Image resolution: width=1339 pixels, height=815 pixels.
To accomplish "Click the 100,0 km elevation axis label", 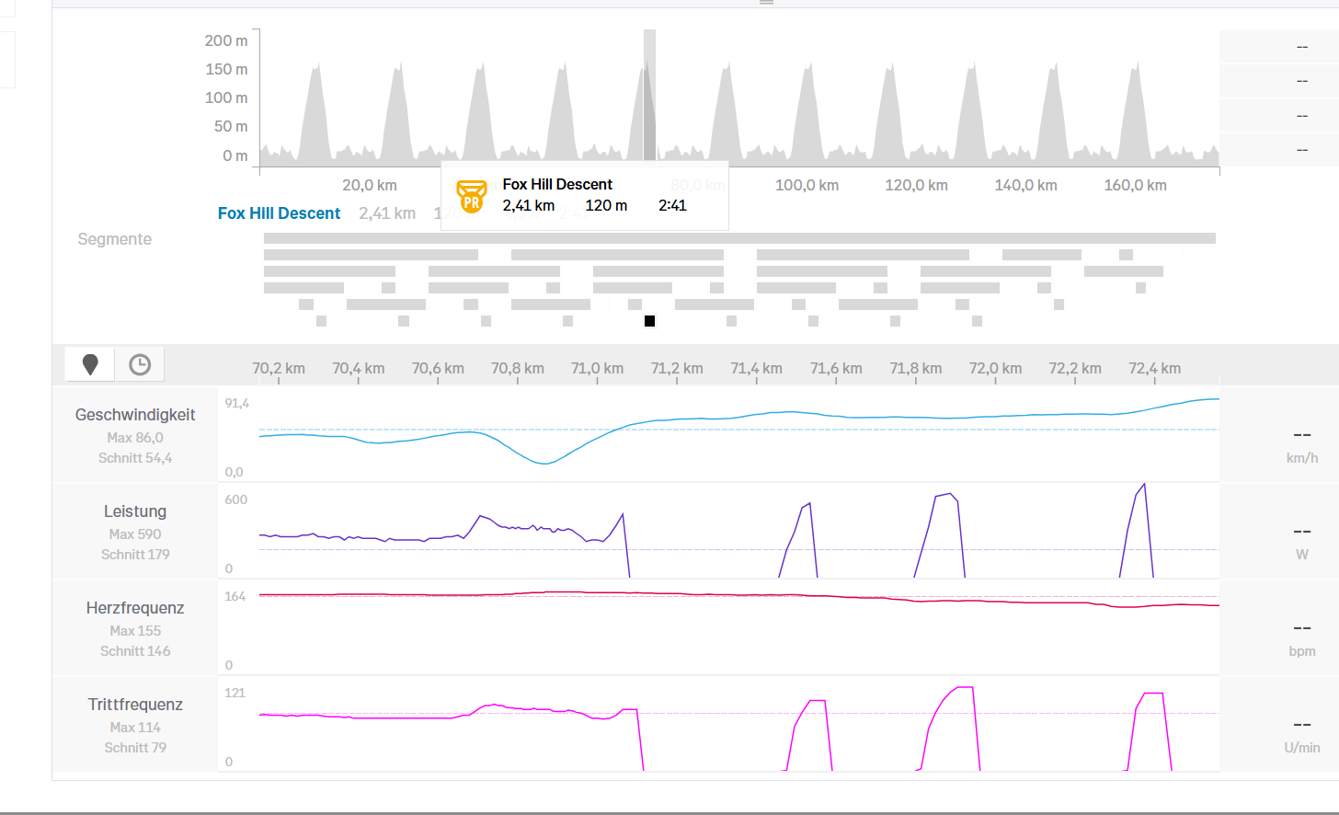I will 807,186.
